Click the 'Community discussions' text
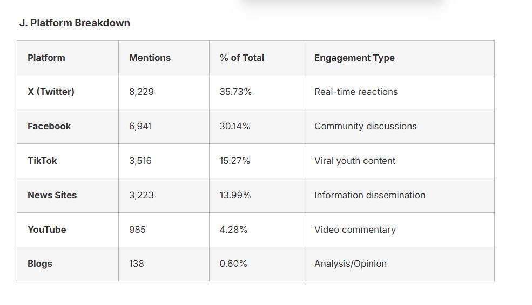Image resolution: width=532 pixels, height=305 pixels. point(366,126)
